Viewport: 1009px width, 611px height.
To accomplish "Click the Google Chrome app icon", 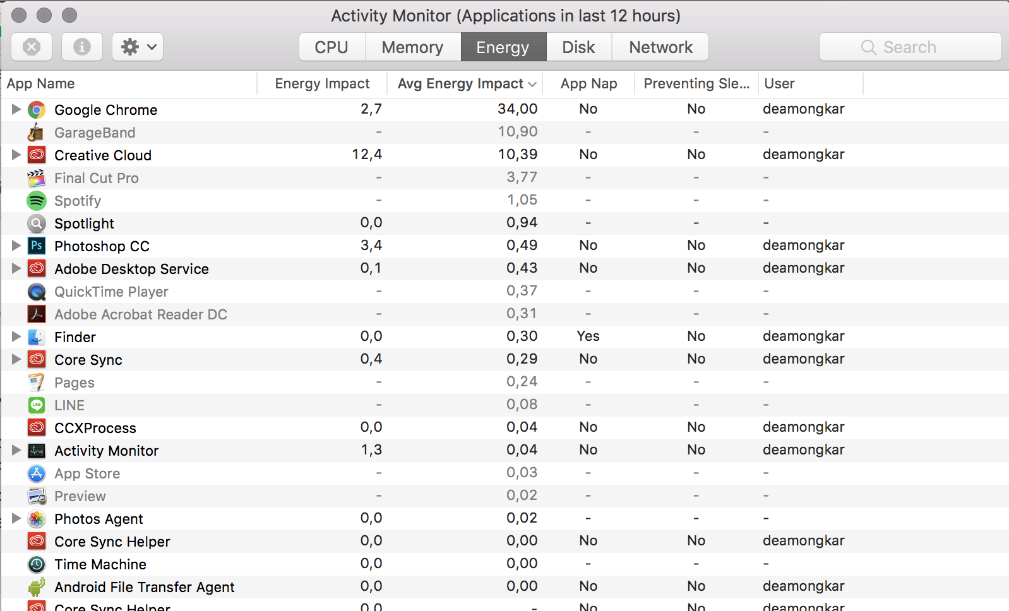I will tap(37, 110).
